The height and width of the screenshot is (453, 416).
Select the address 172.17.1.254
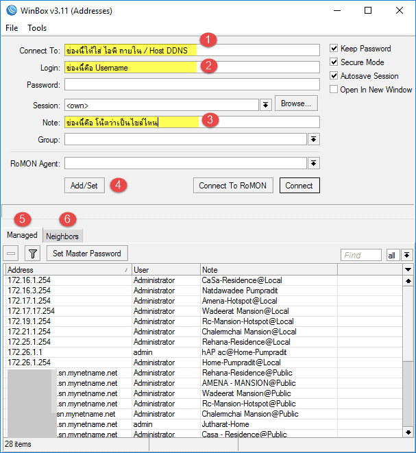click(x=29, y=301)
